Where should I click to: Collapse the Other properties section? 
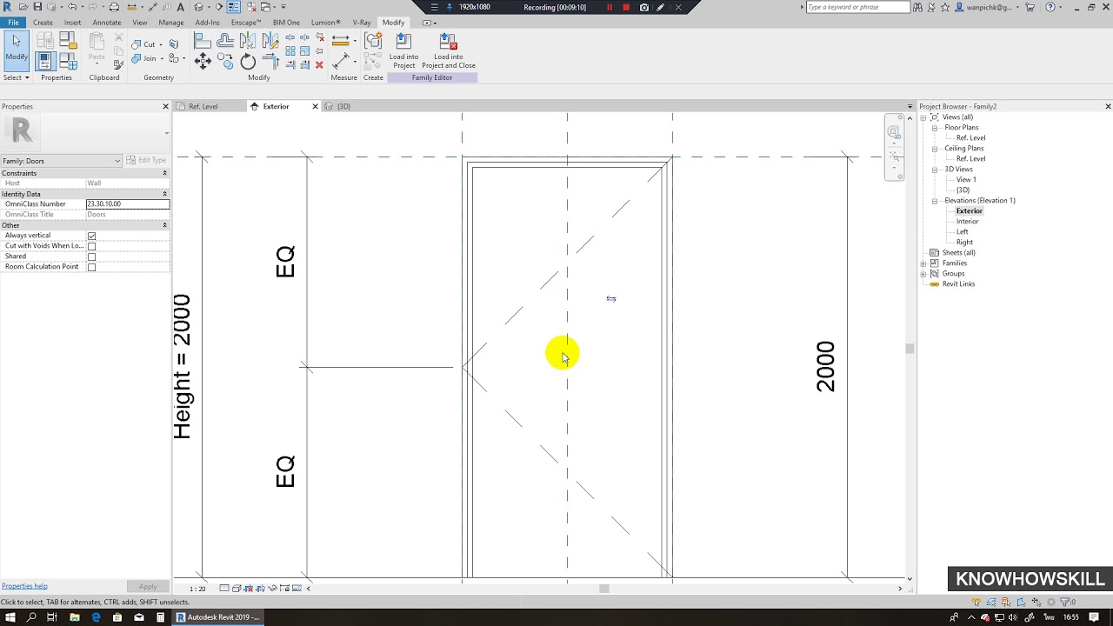(164, 225)
